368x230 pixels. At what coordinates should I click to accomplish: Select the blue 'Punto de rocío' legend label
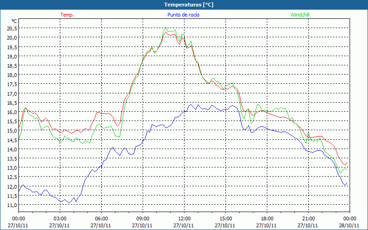[183, 15]
